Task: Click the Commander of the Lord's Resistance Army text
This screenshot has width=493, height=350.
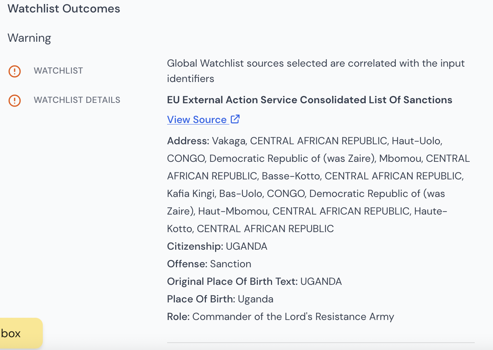Action: (293, 317)
